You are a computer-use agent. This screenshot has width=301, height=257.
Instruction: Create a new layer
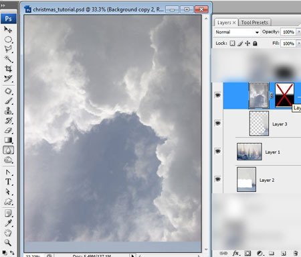point(284,253)
